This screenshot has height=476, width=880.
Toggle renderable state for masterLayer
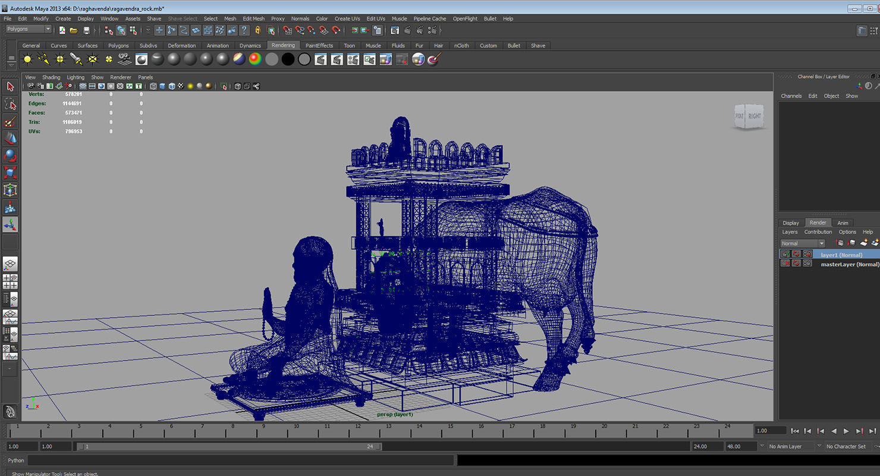pyautogui.click(x=785, y=263)
